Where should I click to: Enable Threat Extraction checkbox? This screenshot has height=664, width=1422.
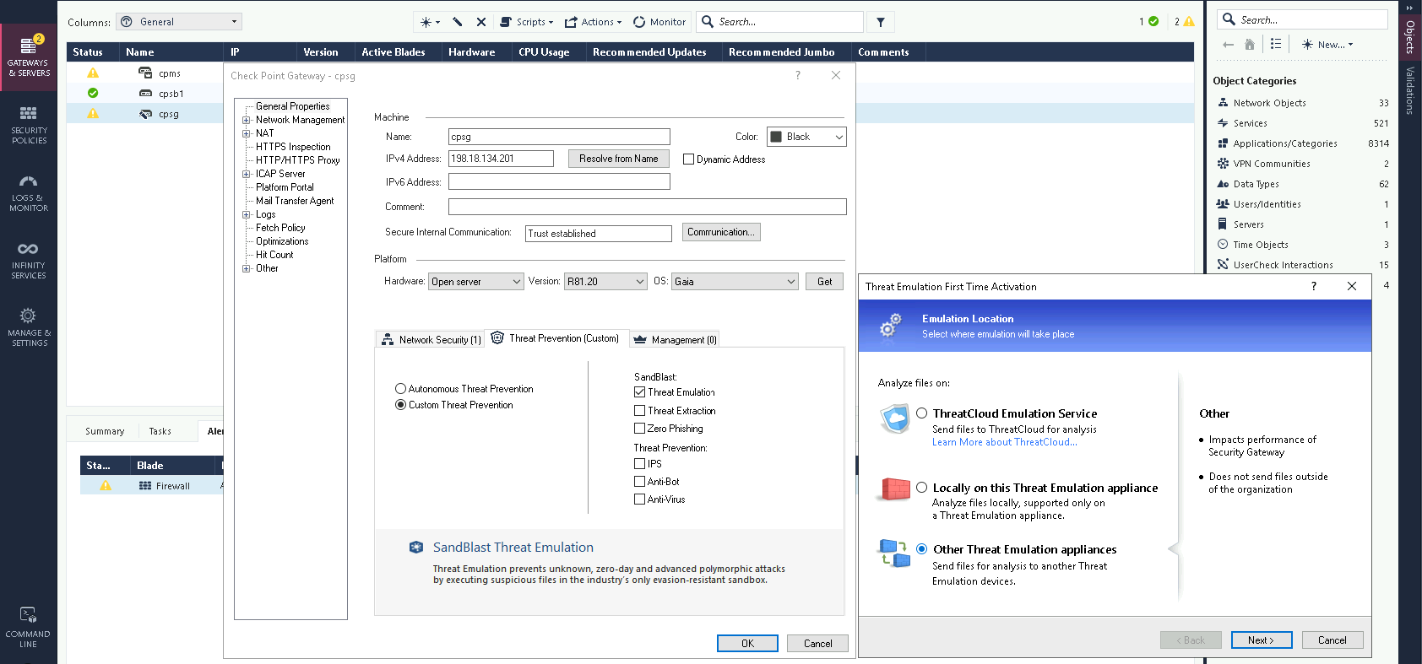tap(639, 411)
